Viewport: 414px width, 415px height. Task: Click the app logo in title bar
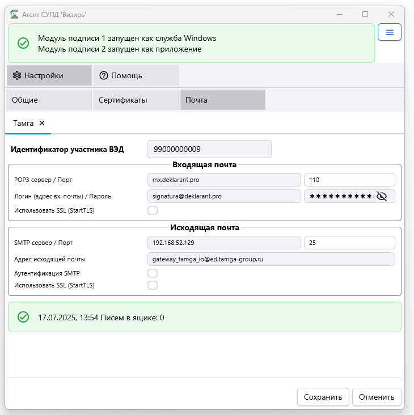coord(14,14)
